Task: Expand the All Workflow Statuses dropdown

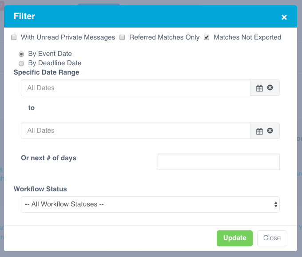Action: point(147,205)
